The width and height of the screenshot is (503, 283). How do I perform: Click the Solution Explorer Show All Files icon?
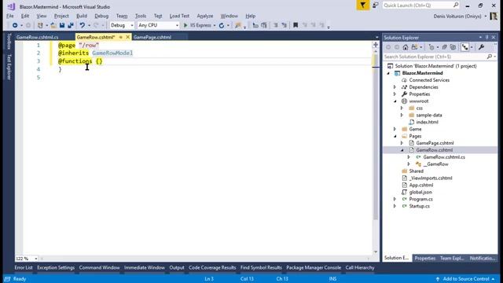(x=453, y=47)
